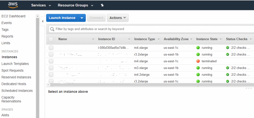The height and width of the screenshot is (118, 254).
Task: Click status check icon of i-086d308ad5e7d4b row
Action: (228, 48)
